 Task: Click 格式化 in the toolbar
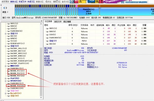(48, 2)
